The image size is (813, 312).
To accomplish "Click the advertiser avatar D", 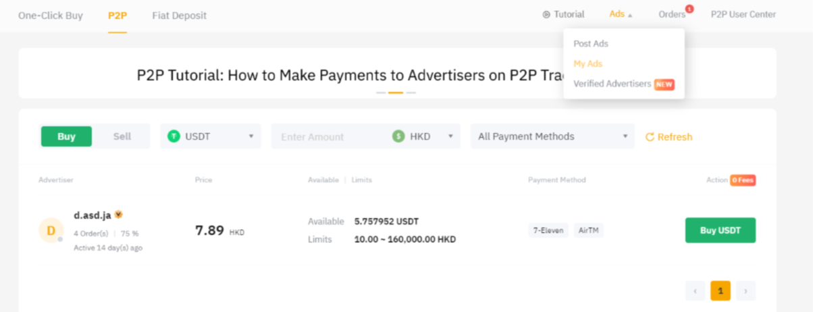I will [51, 230].
